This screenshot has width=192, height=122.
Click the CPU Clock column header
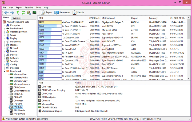pyautogui.click(x=94, y=18)
